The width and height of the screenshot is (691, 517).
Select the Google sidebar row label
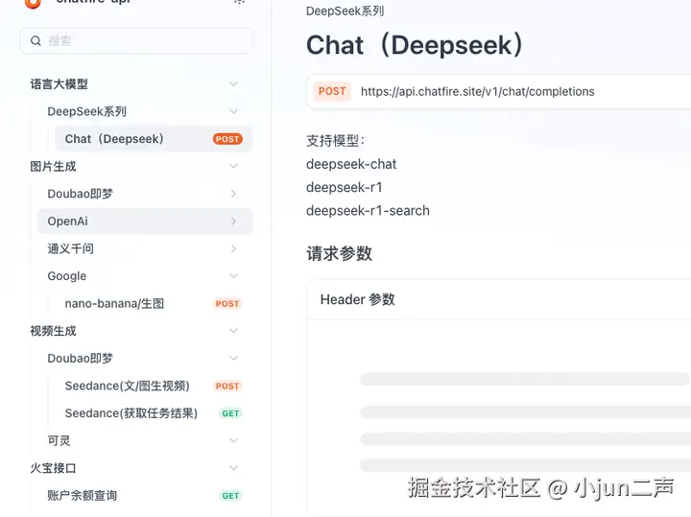(66, 276)
